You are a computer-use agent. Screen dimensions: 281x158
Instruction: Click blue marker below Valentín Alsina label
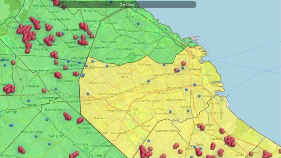(x=149, y=141)
